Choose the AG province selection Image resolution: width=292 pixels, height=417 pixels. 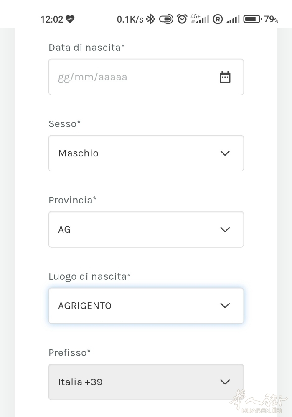pos(146,229)
